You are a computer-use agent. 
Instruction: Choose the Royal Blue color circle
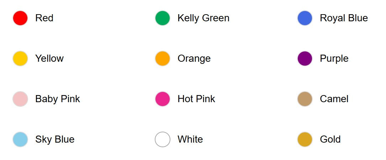305,18
